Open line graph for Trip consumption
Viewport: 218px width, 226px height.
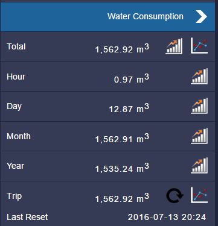199,195
